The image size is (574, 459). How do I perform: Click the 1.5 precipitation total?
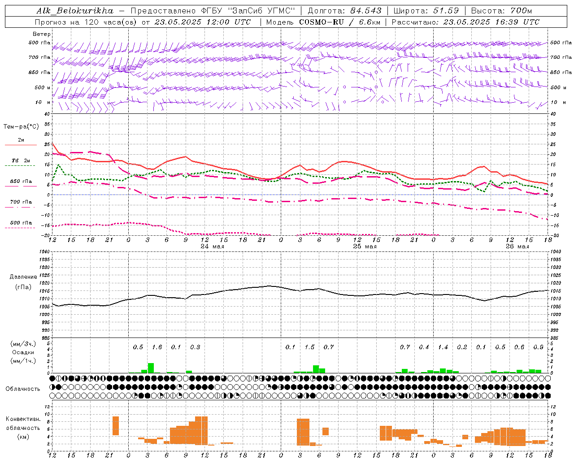(309, 347)
